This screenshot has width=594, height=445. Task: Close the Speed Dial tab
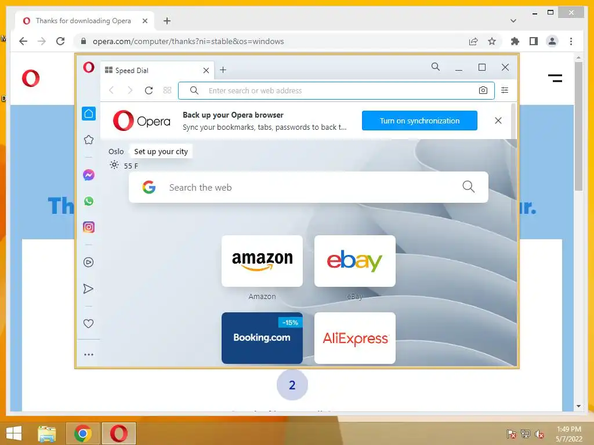tap(206, 70)
